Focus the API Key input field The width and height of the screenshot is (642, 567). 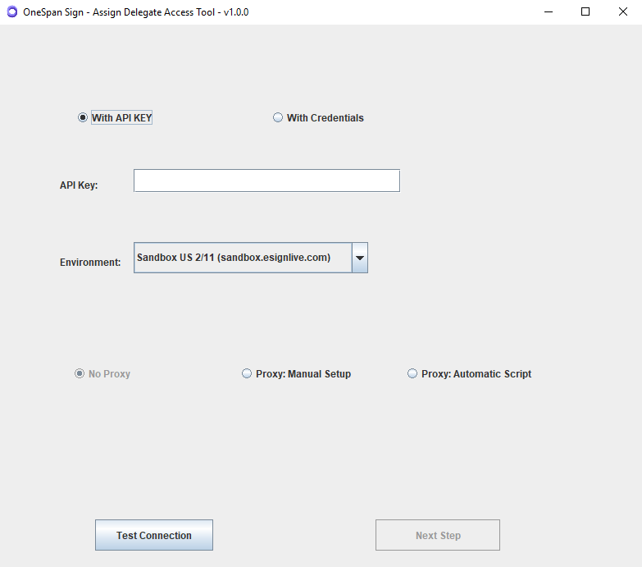pos(266,181)
